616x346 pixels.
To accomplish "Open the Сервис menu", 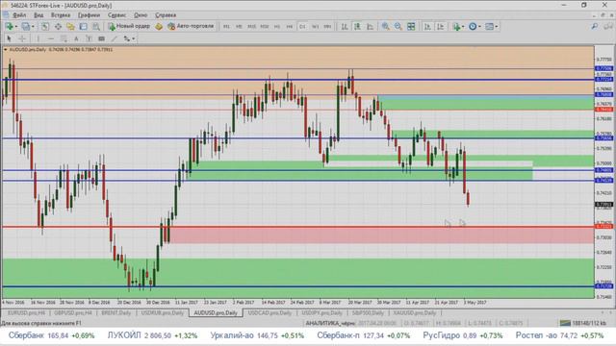I will coord(116,15).
